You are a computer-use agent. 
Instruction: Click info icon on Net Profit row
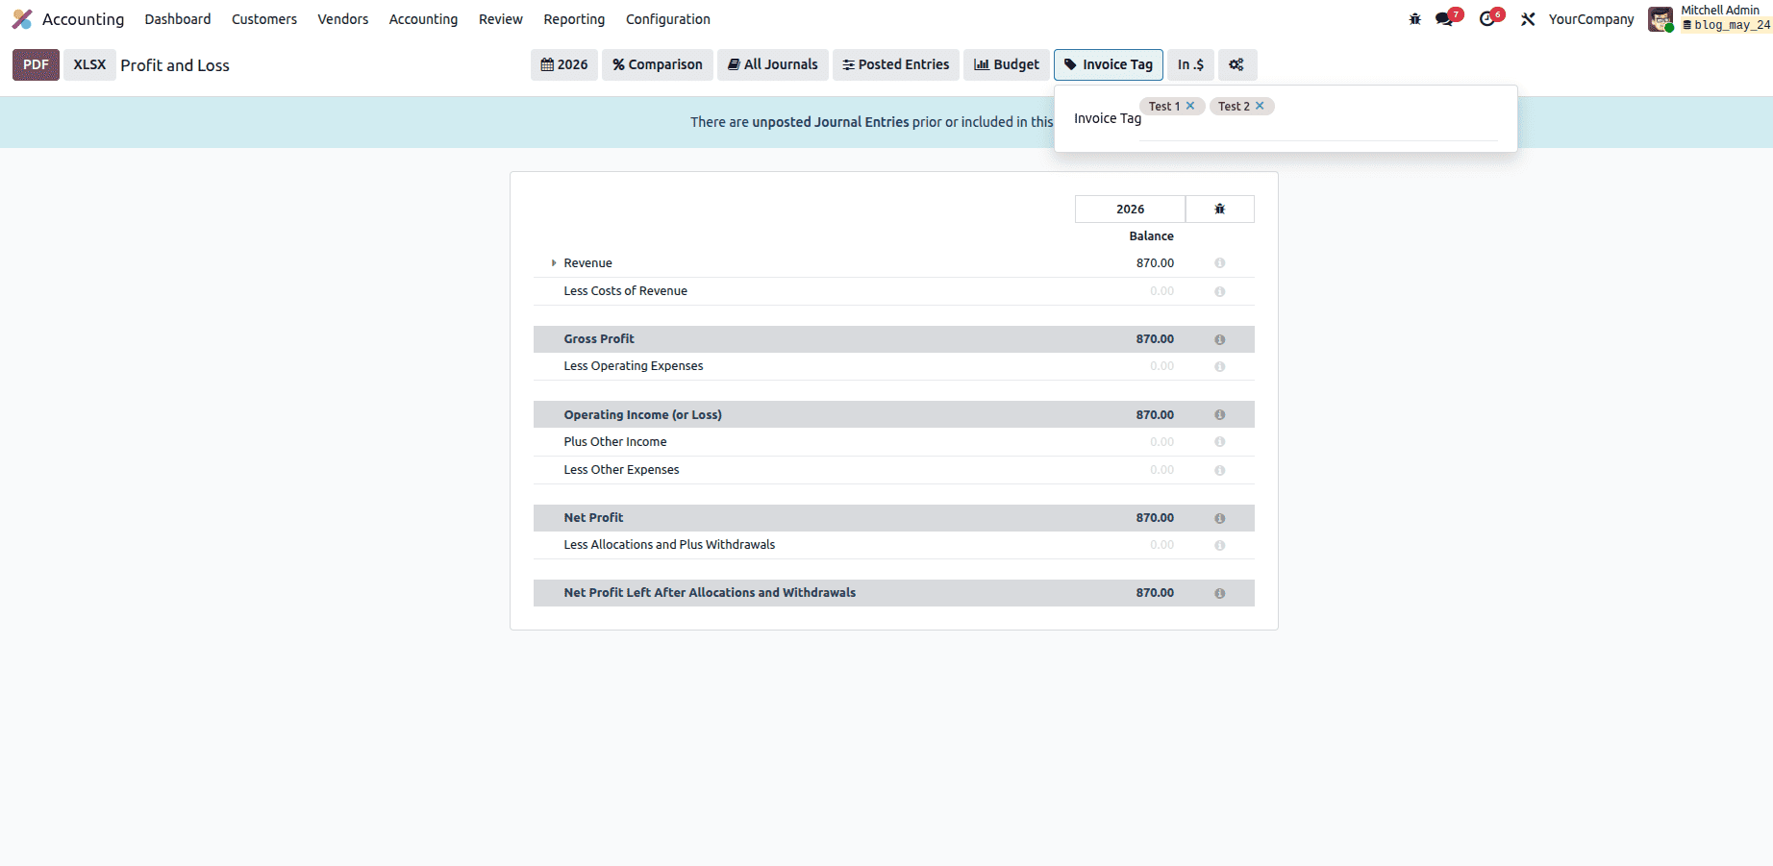(x=1219, y=518)
